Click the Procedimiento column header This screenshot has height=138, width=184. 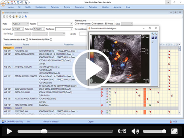pyautogui.click(x=69, y=45)
